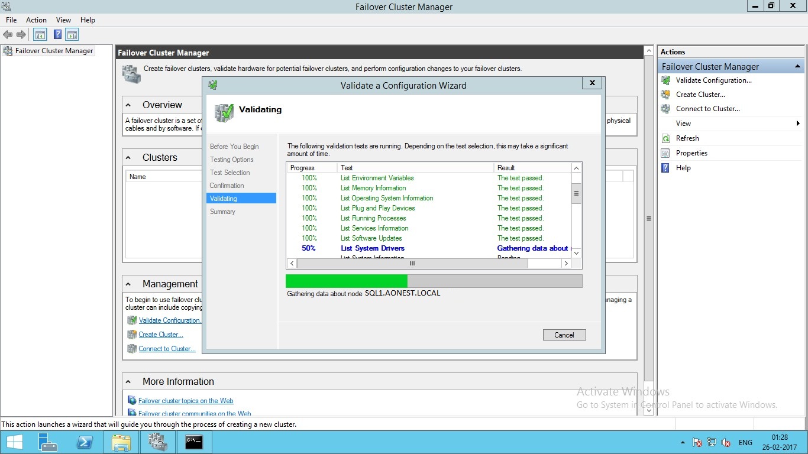Click the wizard title bar icon
This screenshot has height=454, width=808.
(x=213, y=85)
